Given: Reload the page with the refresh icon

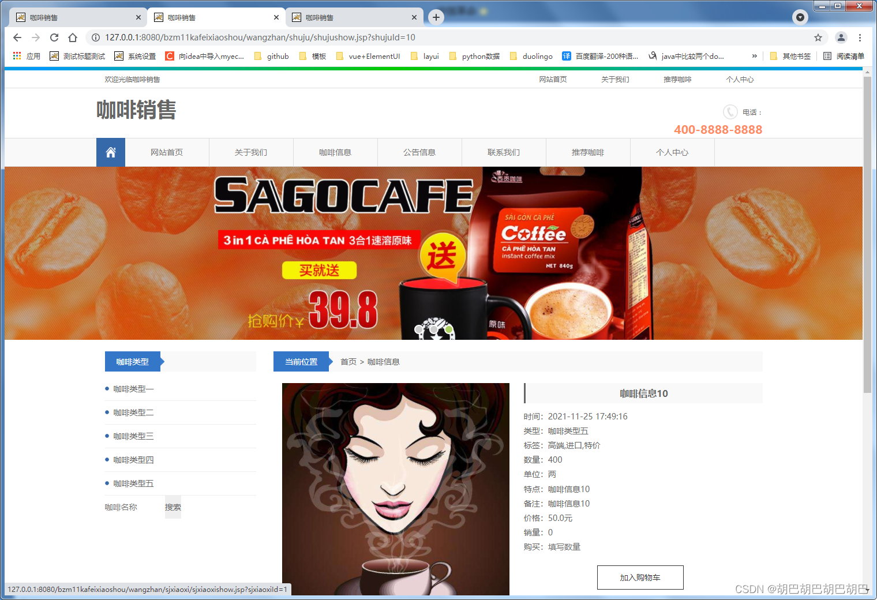Looking at the screenshot, I should [54, 37].
